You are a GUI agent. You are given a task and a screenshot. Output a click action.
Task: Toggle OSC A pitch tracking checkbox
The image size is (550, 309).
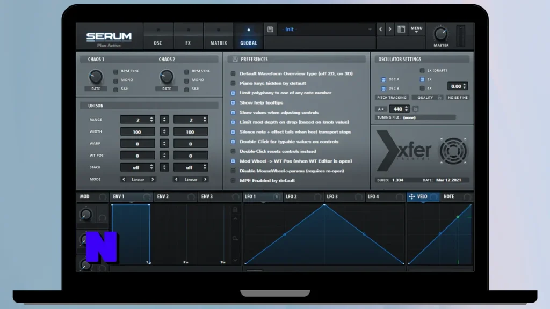(383, 79)
